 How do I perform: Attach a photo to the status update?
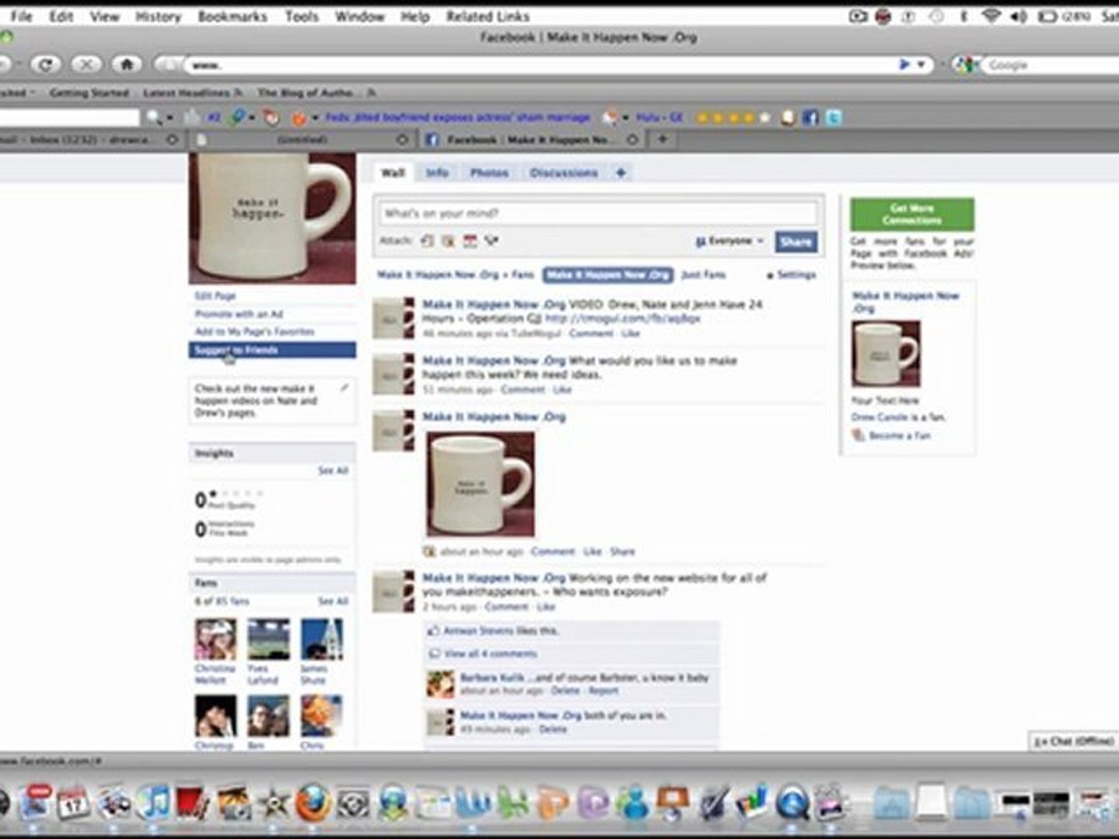tap(427, 241)
